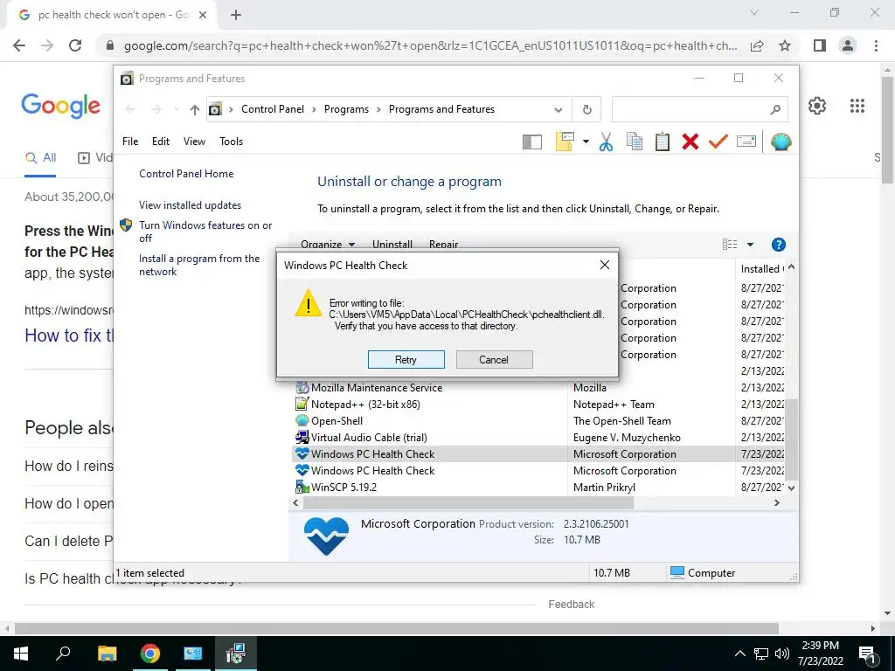This screenshot has height=671, width=895.
Task: Select Mozilla Maintenance Service row
Action: point(540,387)
